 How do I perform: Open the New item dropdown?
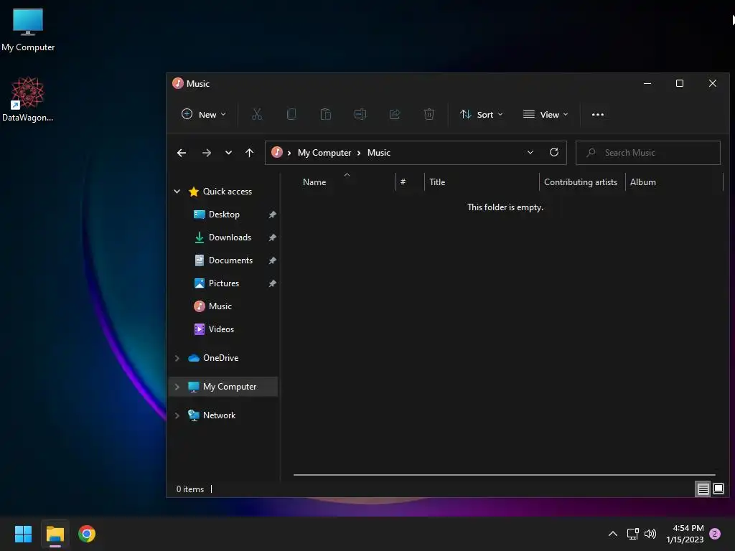[204, 114]
